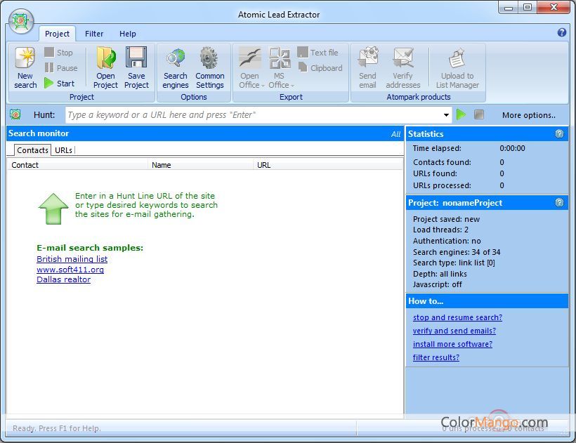Click the green play button beside the Hunt field
The width and height of the screenshot is (576, 443).
[x=461, y=114]
